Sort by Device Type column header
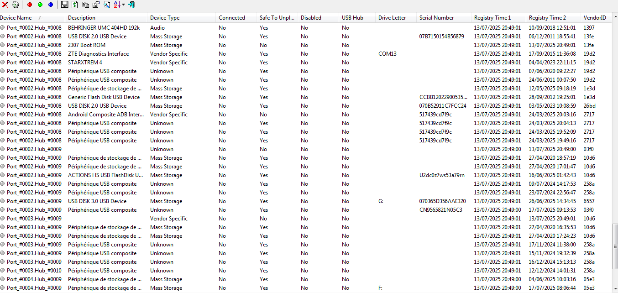618x293 pixels. [x=182, y=18]
